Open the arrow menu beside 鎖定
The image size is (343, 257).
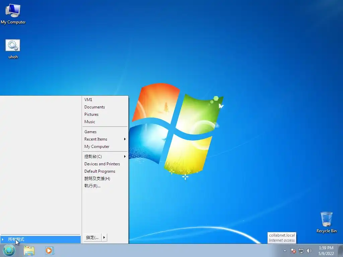104,237
